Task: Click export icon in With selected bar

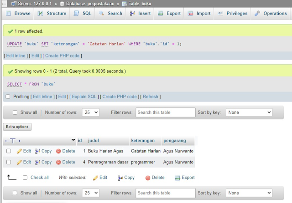Action: (177, 178)
